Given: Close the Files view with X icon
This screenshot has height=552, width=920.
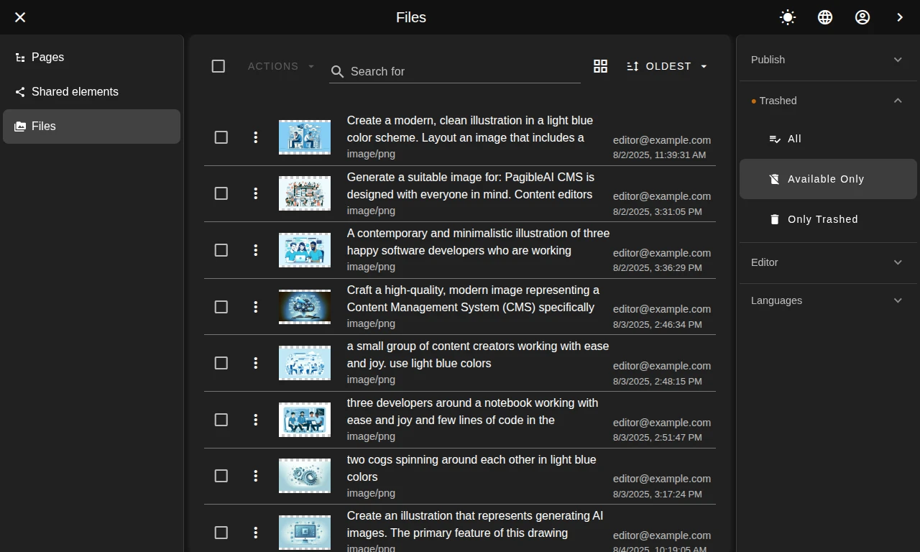Looking at the screenshot, I should tap(20, 17).
